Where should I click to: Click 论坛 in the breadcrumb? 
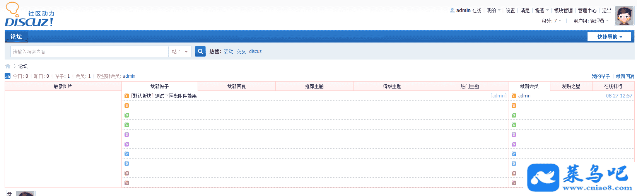click(23, 66)
